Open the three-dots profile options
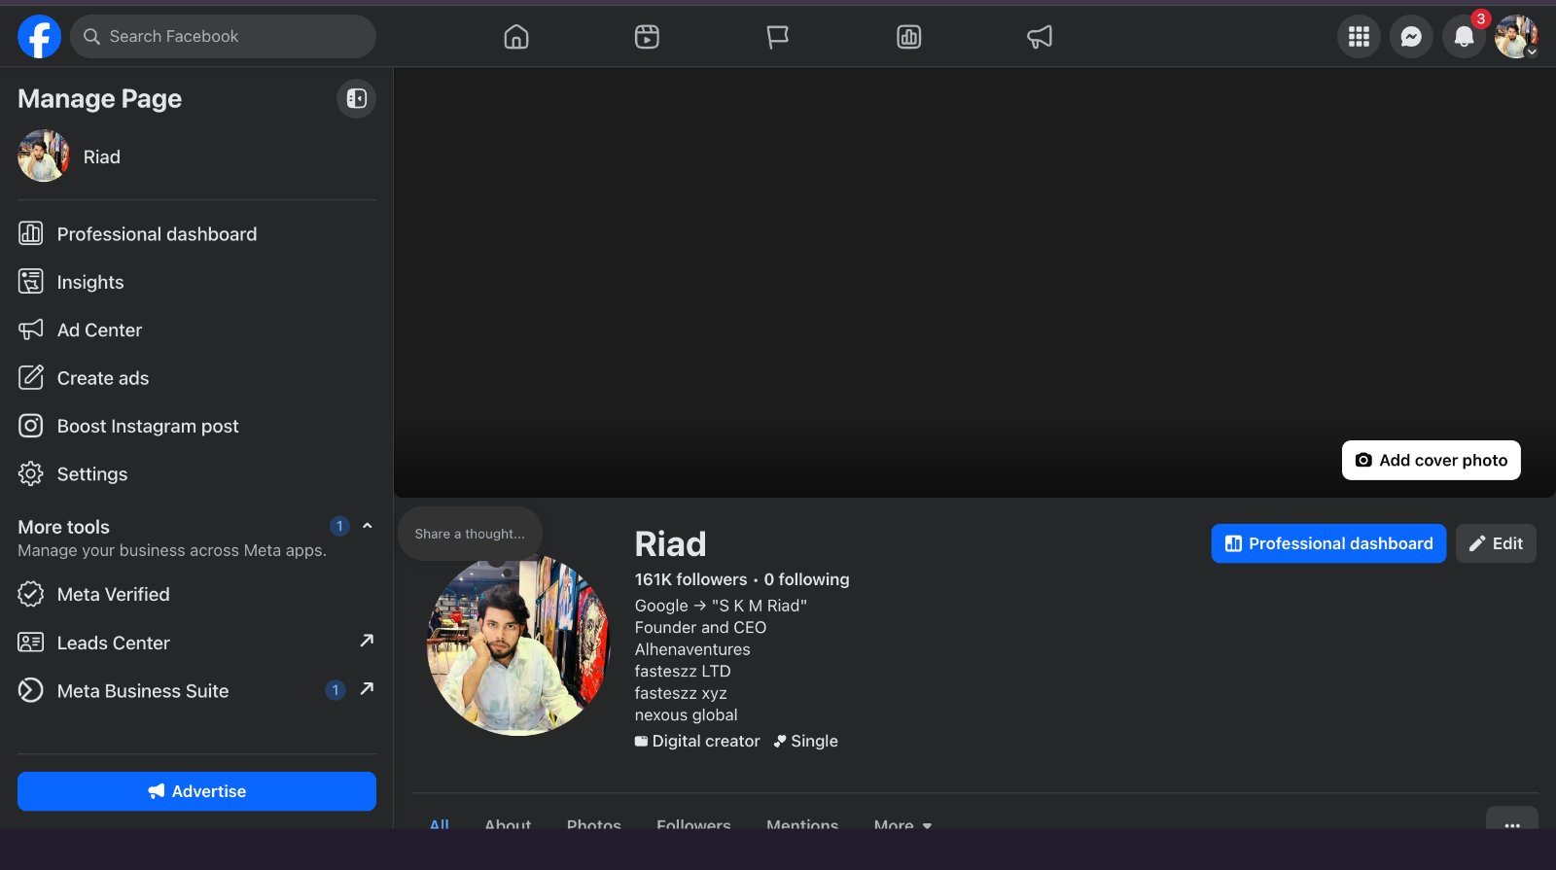1556x870 pixels. tap(1512, 819)
